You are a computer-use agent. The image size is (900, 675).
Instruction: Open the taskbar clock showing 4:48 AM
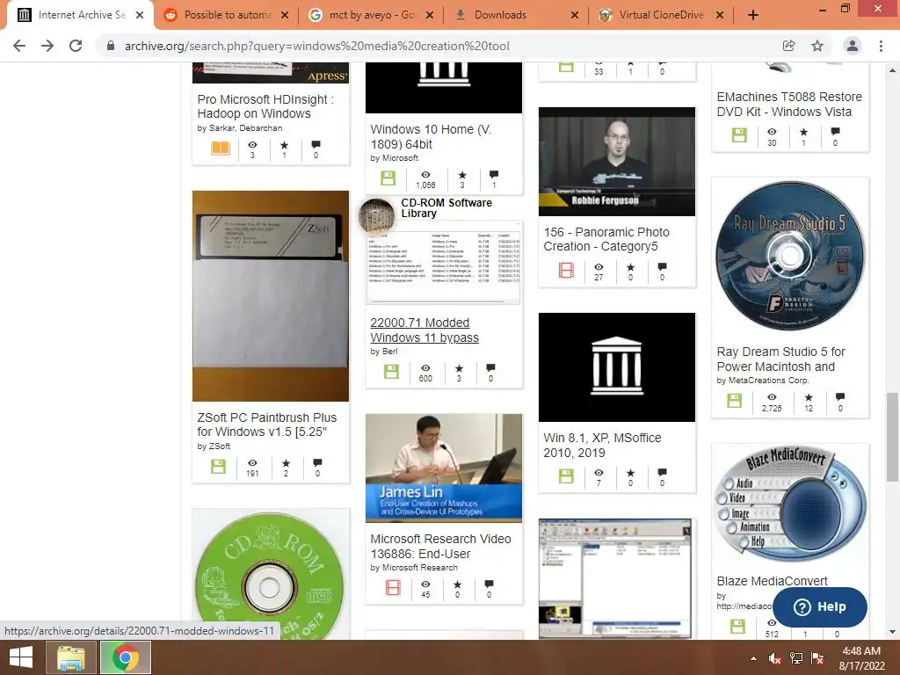click(x=861, y=658)
